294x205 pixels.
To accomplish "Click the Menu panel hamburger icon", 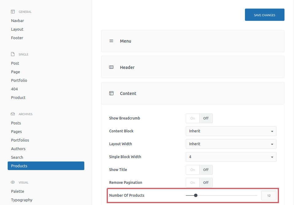I will pos(111,41).
